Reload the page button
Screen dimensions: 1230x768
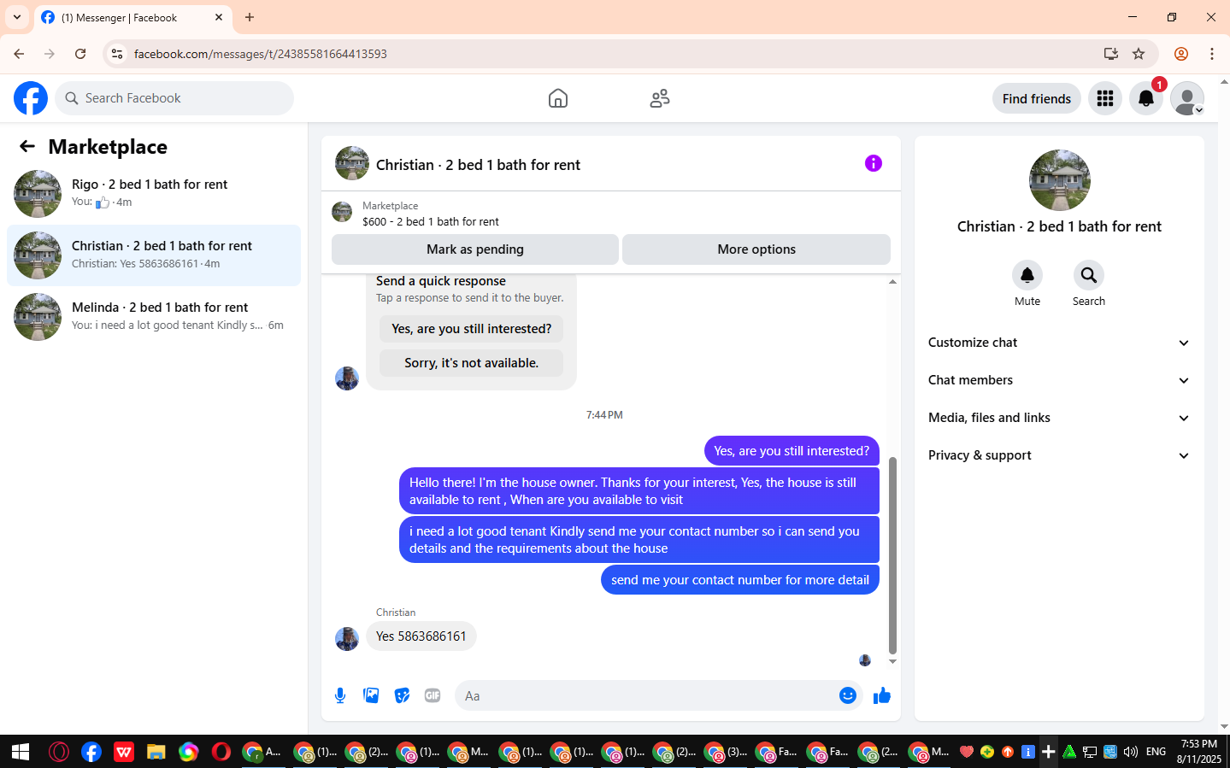(x=80, y=54)
